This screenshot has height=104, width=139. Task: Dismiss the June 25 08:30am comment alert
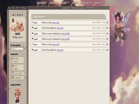[107, 39]
